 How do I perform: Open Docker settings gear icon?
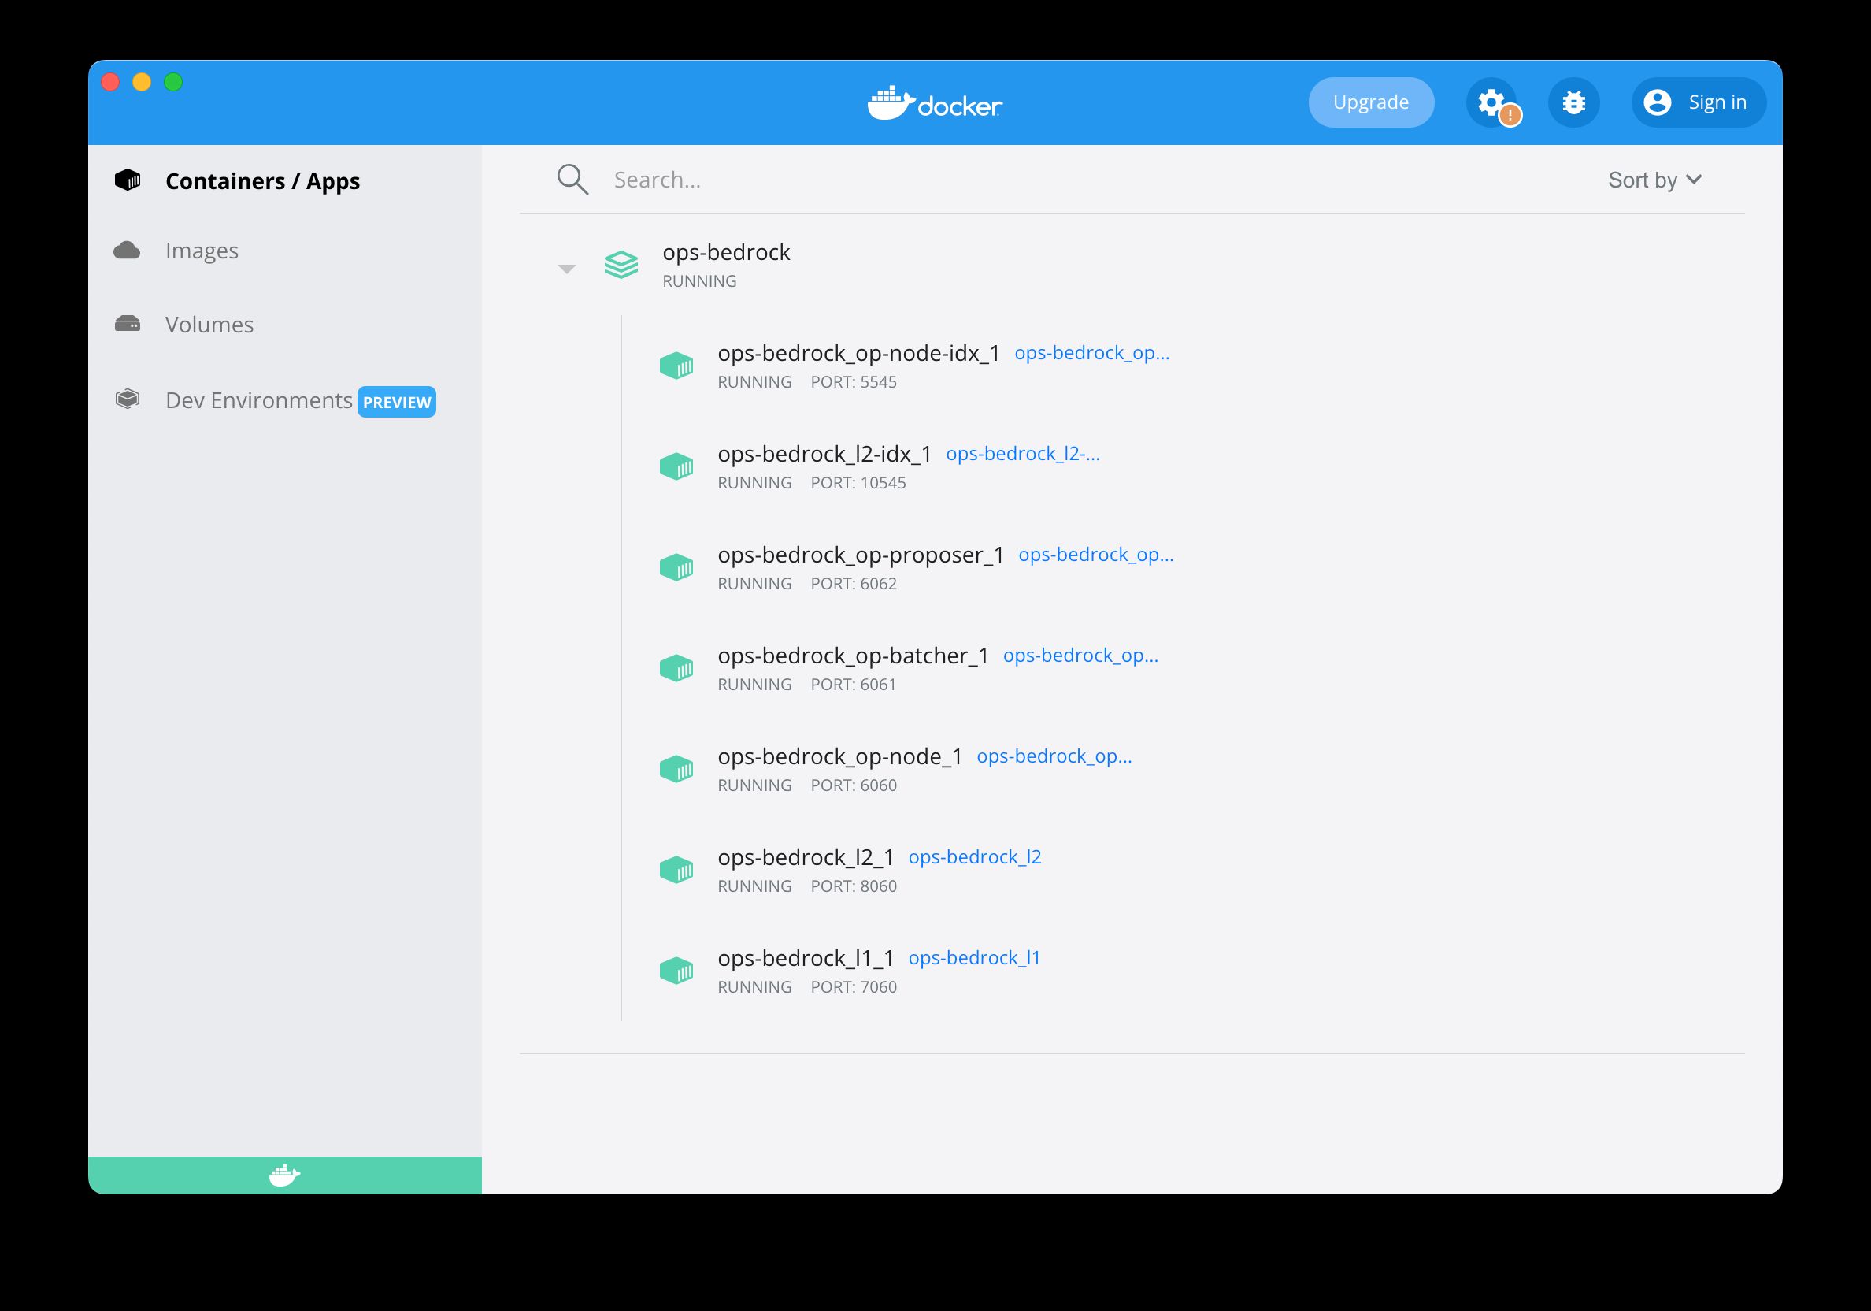coord(1491,102)
